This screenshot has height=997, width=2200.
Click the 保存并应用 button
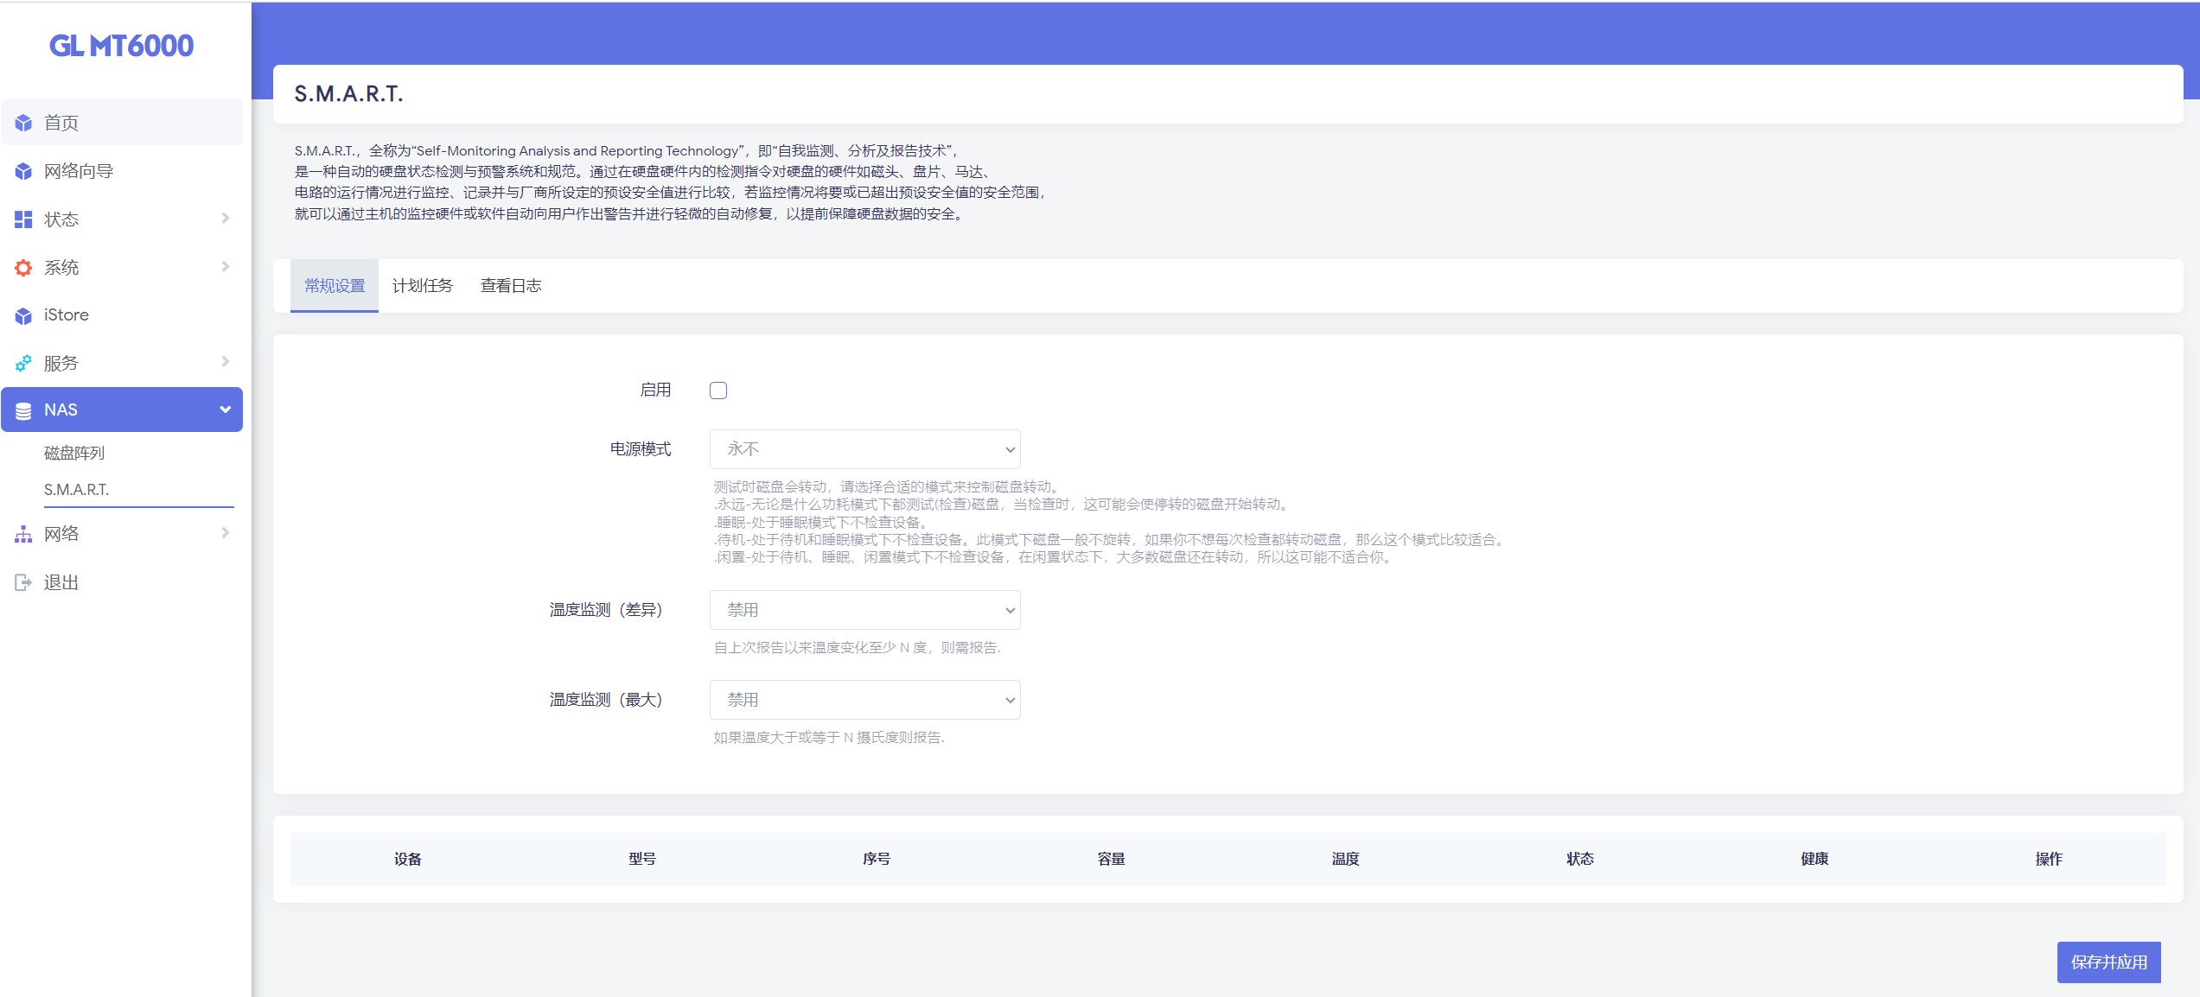[x=2108, y=962]
